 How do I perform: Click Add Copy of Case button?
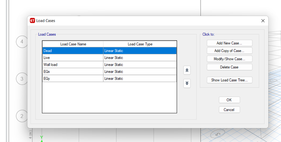tap(229, 51)
